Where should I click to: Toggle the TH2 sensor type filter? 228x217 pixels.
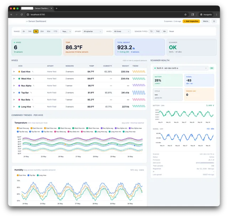coord(158,31)
